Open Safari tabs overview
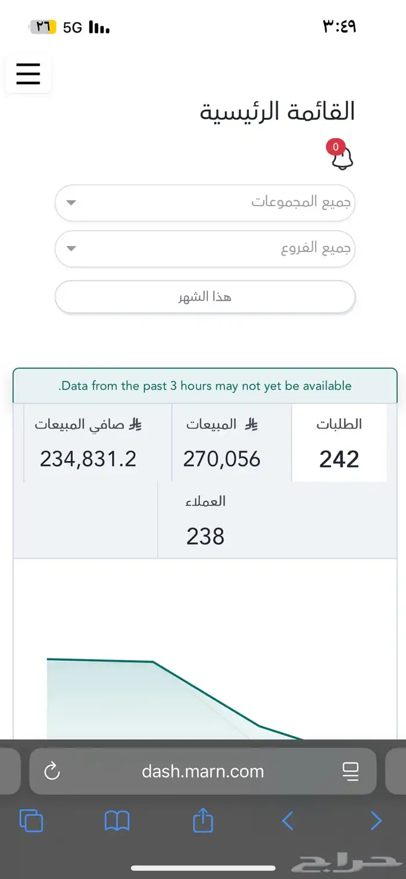 [x=31, y=821]
